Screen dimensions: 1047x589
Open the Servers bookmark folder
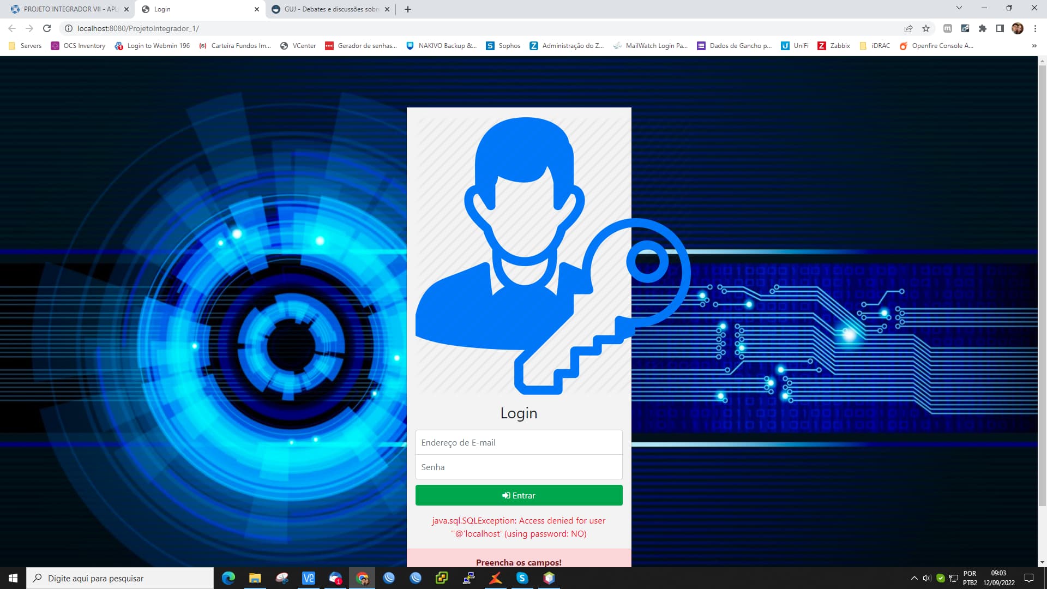click(x=25, y=46)
